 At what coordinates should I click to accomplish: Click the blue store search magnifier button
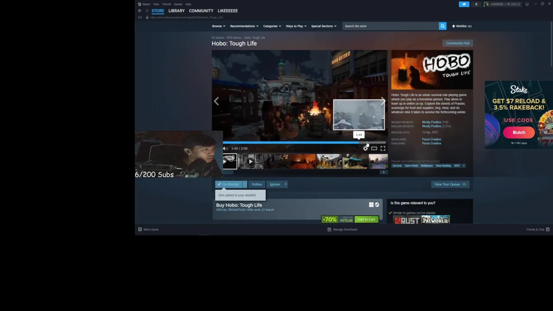tap(442, 26)
